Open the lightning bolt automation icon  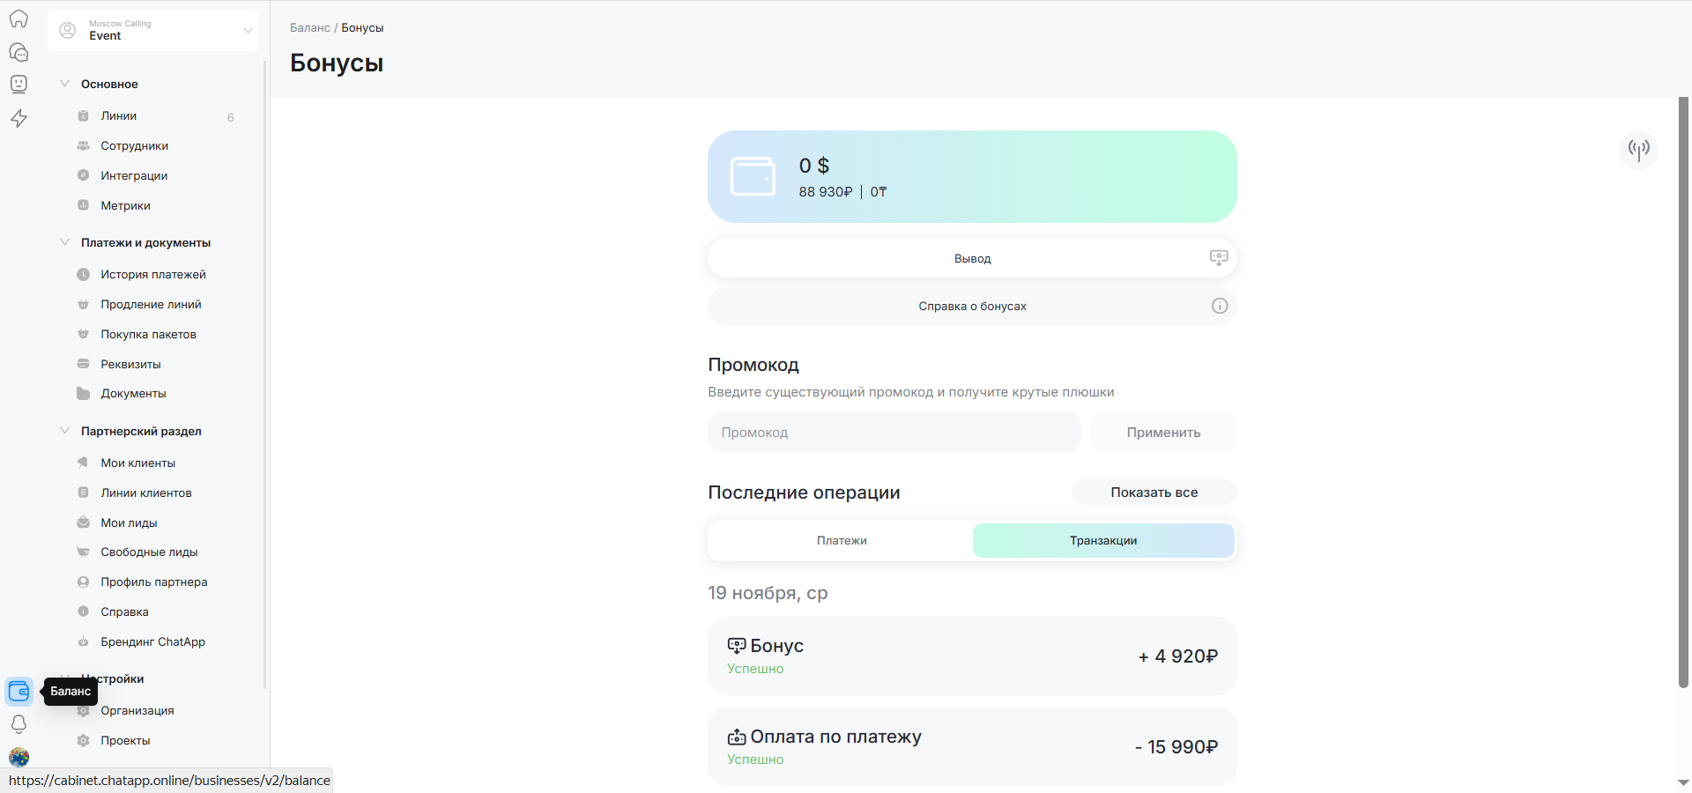click(19, 118)
